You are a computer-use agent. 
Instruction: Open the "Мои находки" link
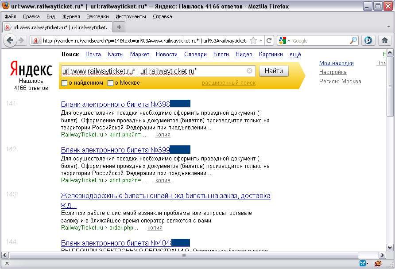pyautogui.click(x=336, y=63)
